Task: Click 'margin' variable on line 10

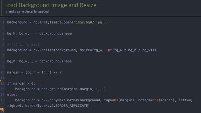Action: pos(13,73)
